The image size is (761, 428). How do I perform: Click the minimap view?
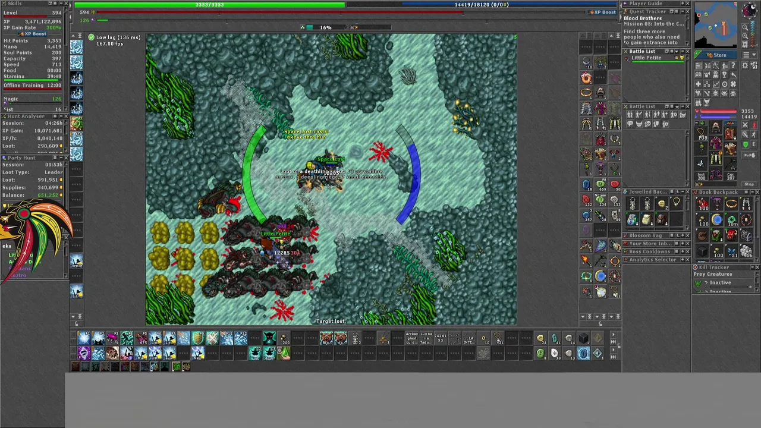(x=716, y=25)
